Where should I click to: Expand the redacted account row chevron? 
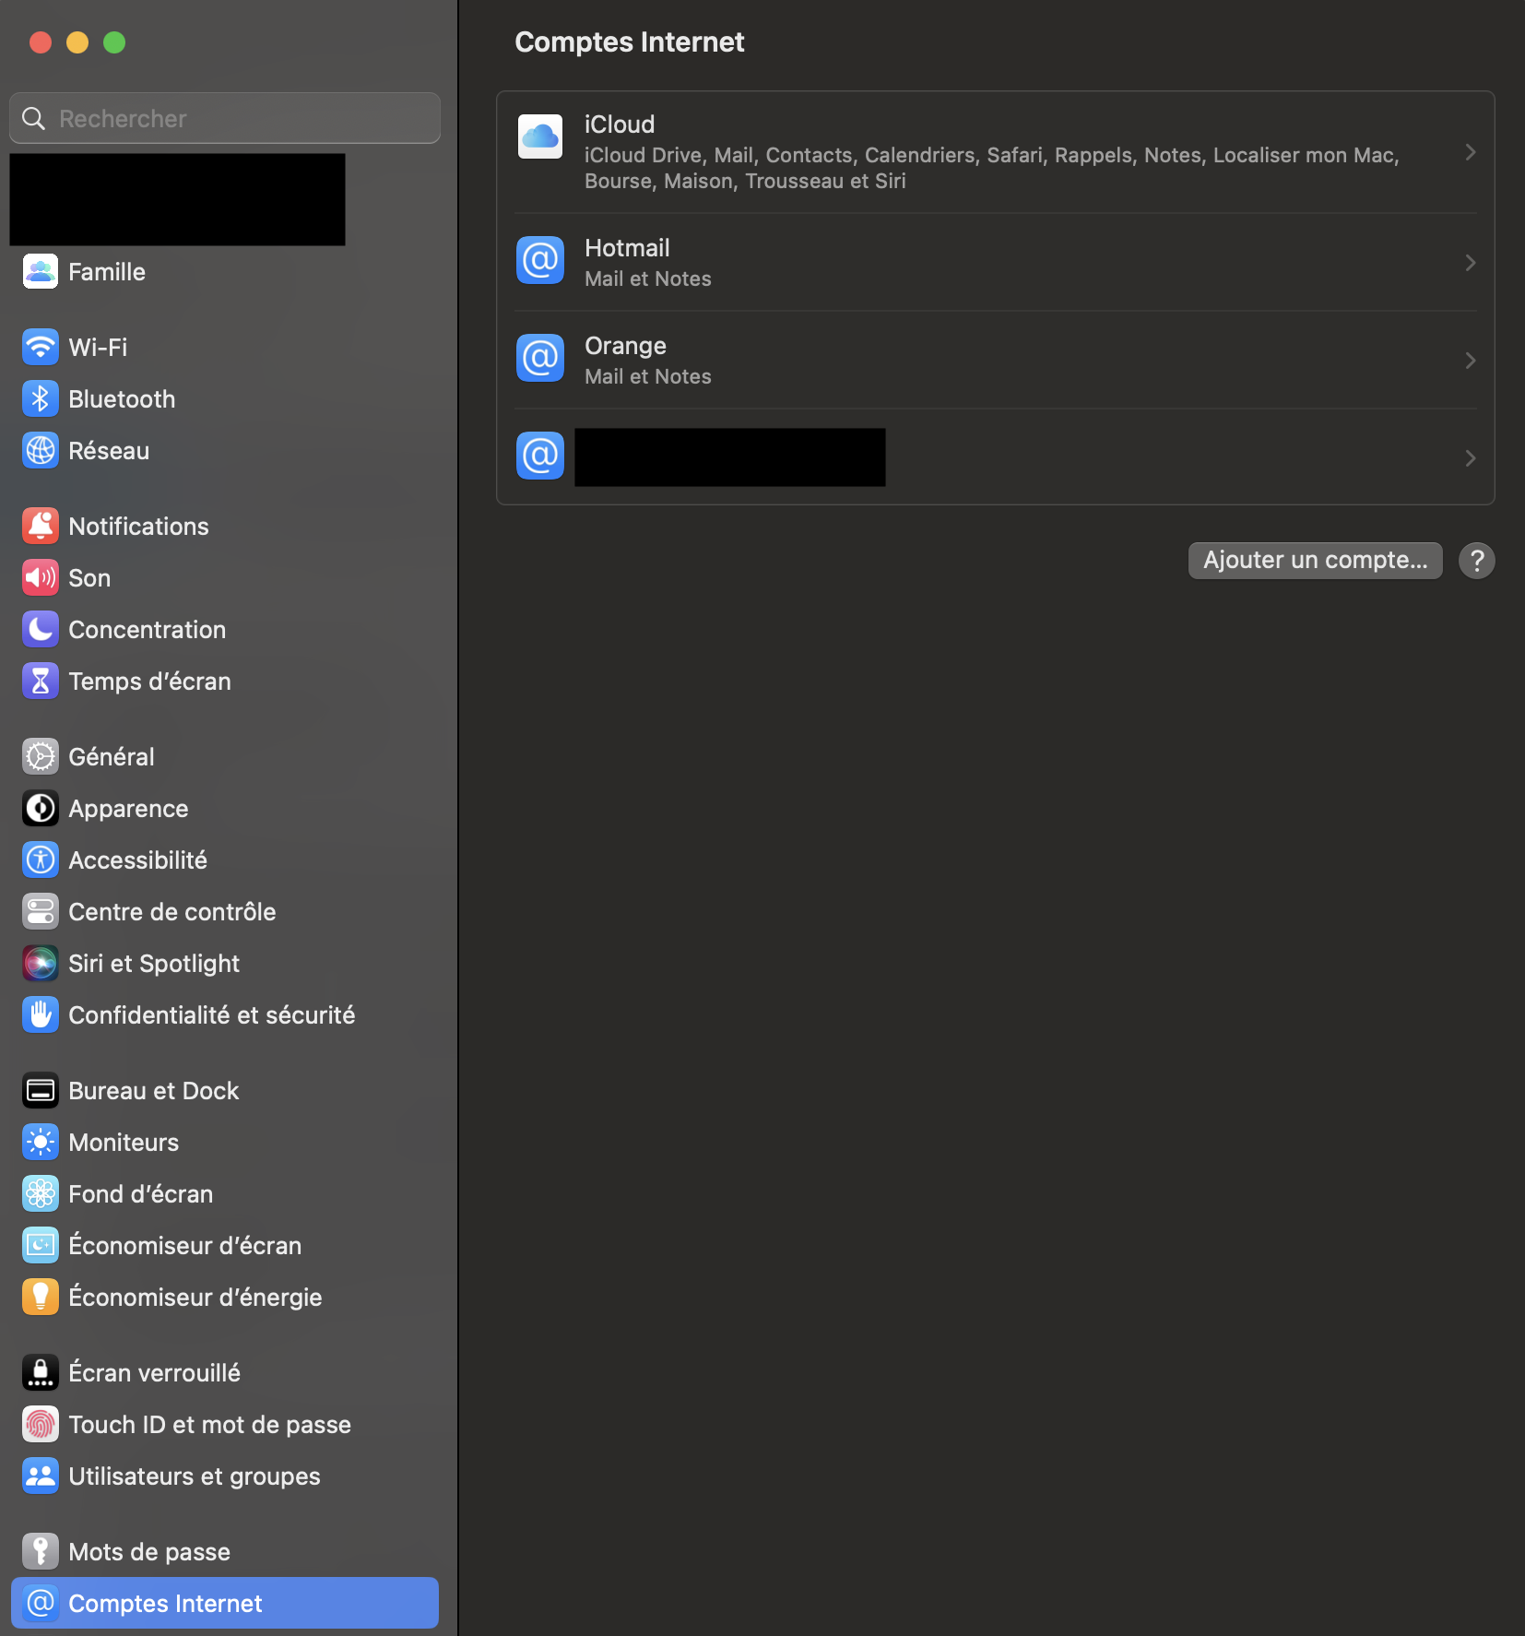coord(1471,458)
